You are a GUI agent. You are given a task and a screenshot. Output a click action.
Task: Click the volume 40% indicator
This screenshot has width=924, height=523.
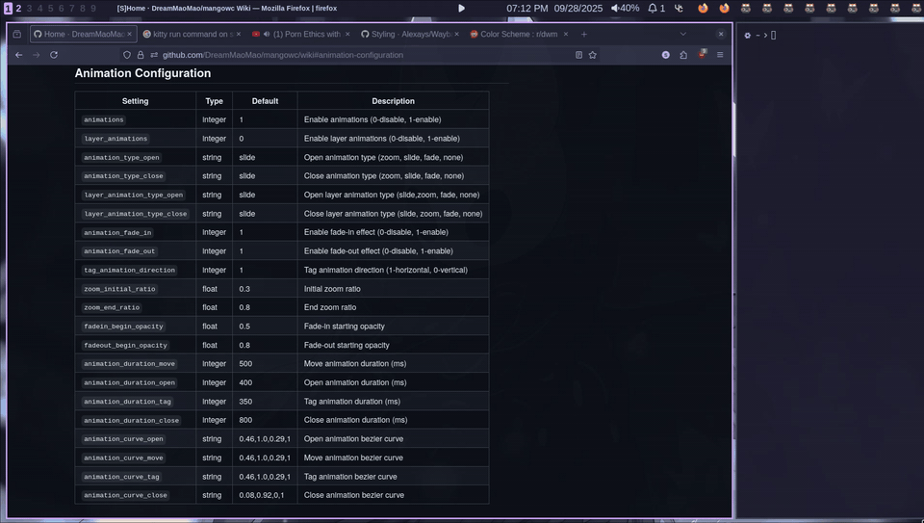[x=625, y=9]
